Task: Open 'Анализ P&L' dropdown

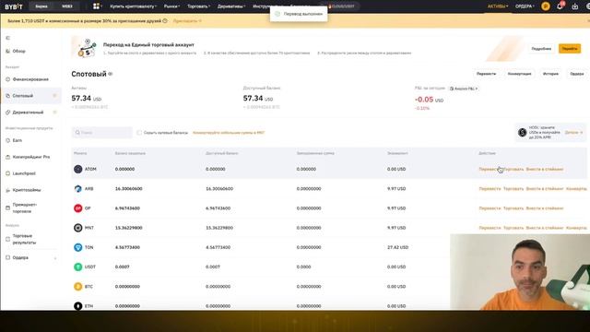Action: 464,89
